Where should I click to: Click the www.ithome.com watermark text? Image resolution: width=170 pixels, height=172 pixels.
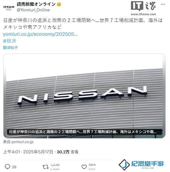[143, 14]
